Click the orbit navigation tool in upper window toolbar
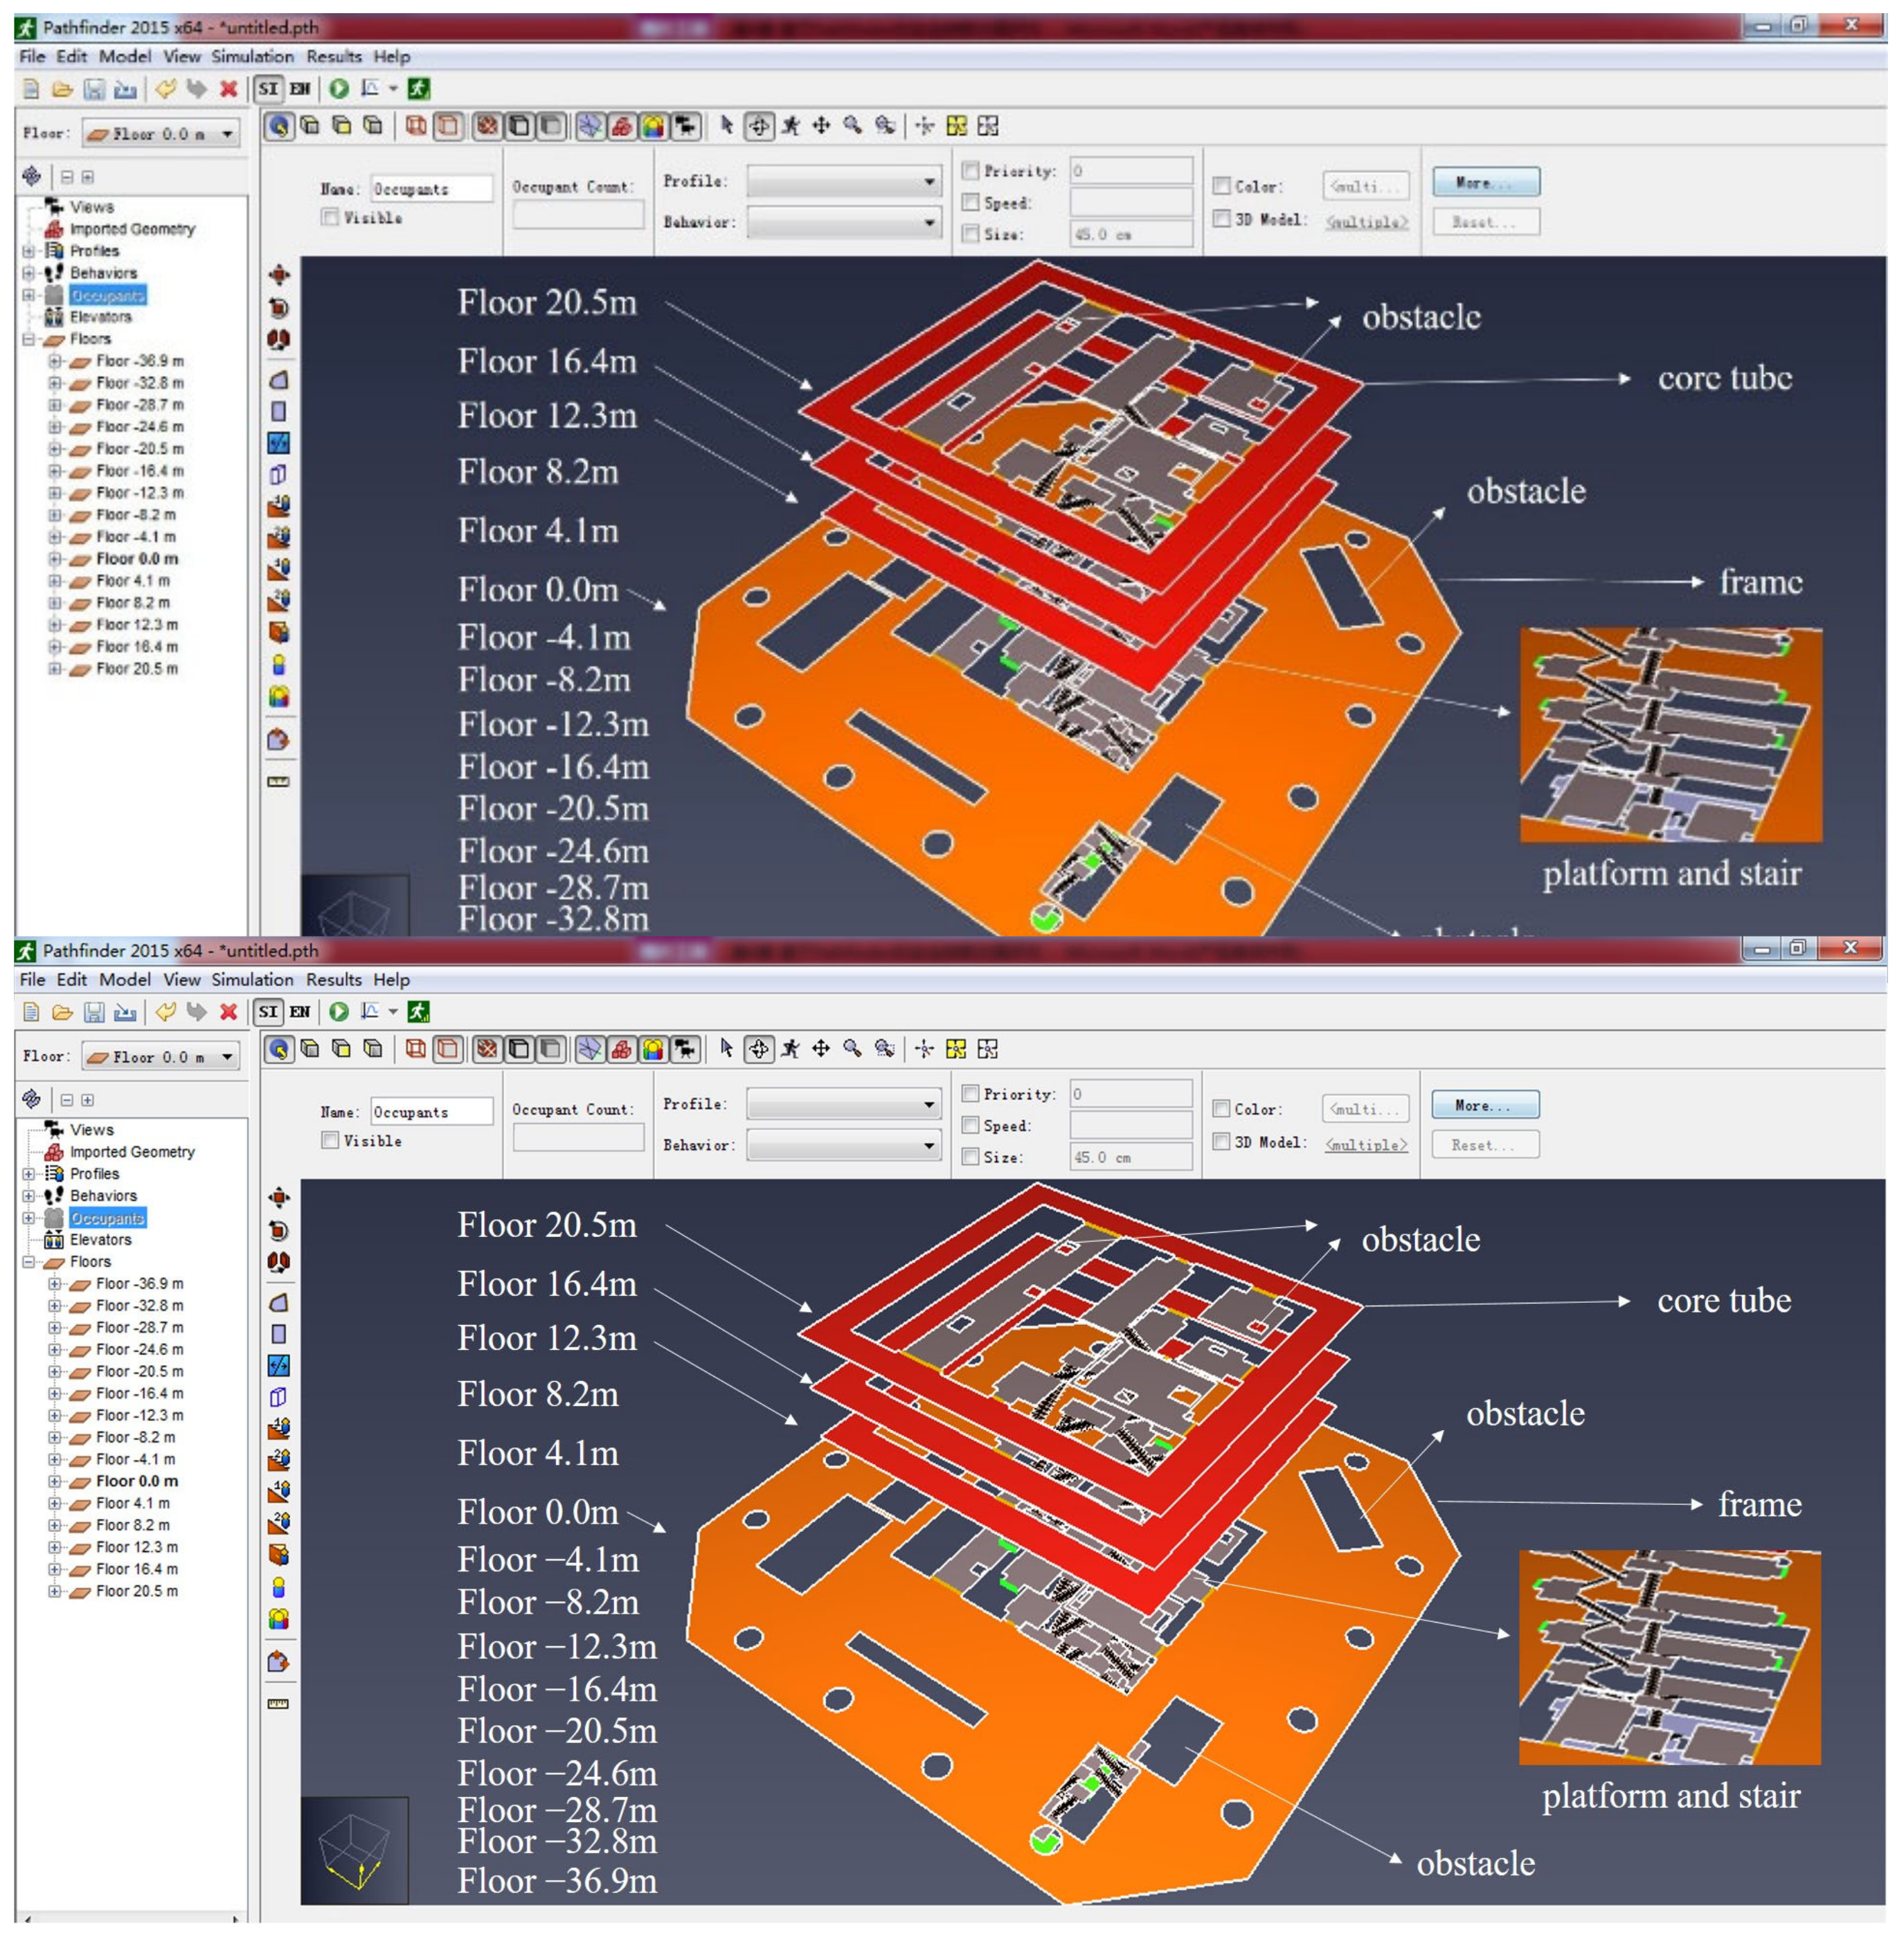This screenshot has width=1904, height=1939. click(759, 125)
